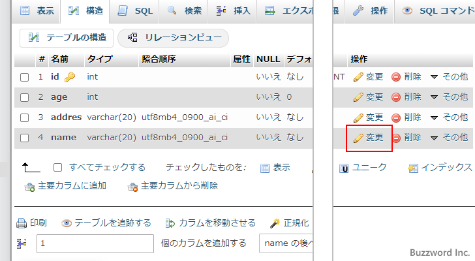The height and width of the screenshot is (261, 475).
Task: Click the カラムを移動させる icon
Action: coord(170,223)
